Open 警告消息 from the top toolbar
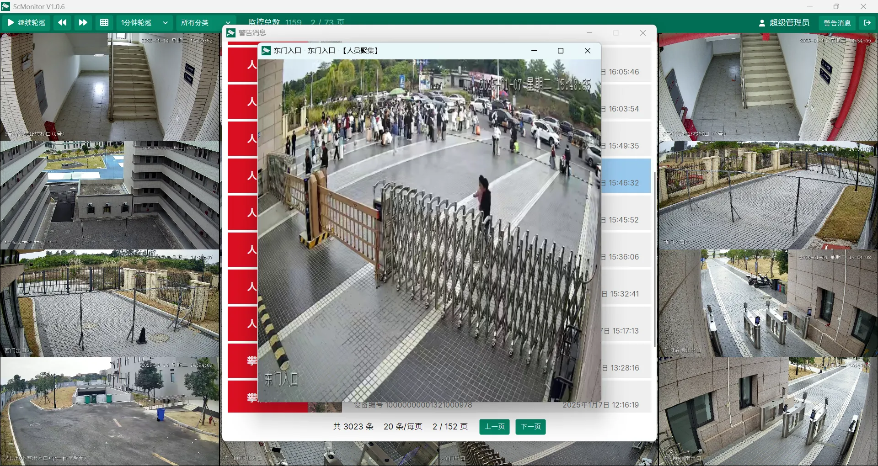 tap(837, 23)
